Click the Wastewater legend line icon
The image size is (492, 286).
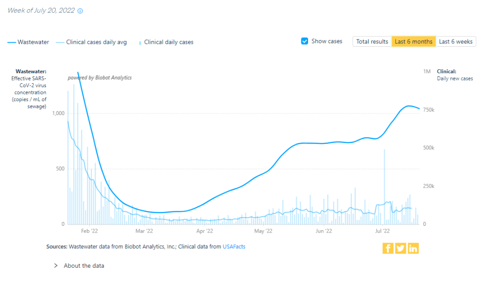coord(12,42)
